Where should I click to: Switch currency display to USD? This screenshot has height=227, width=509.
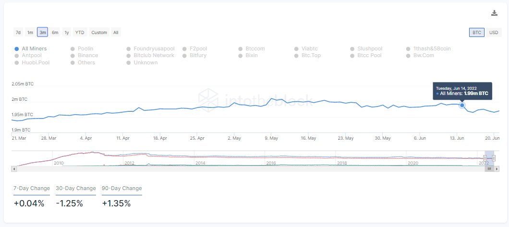[x=493, y=33]
